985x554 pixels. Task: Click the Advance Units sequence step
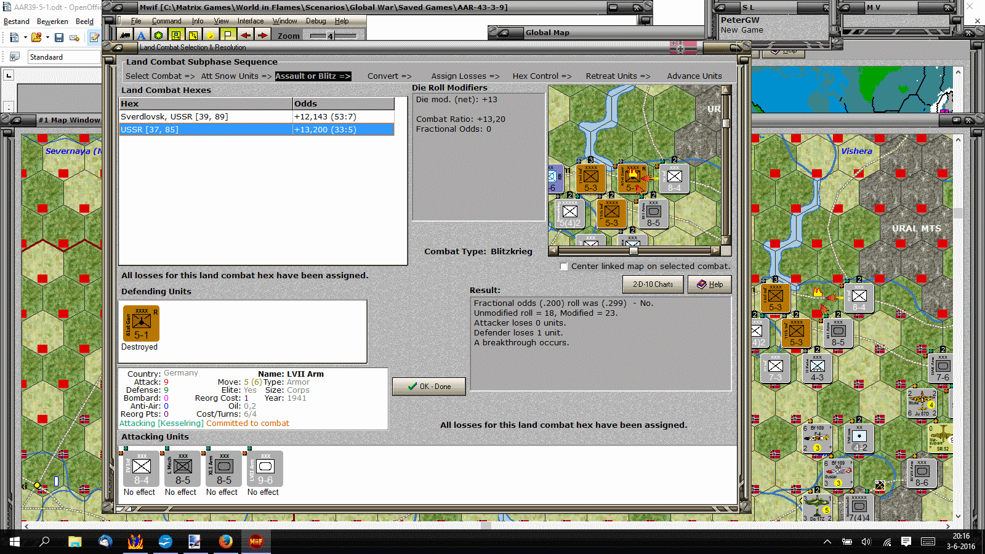coord(694,76)
